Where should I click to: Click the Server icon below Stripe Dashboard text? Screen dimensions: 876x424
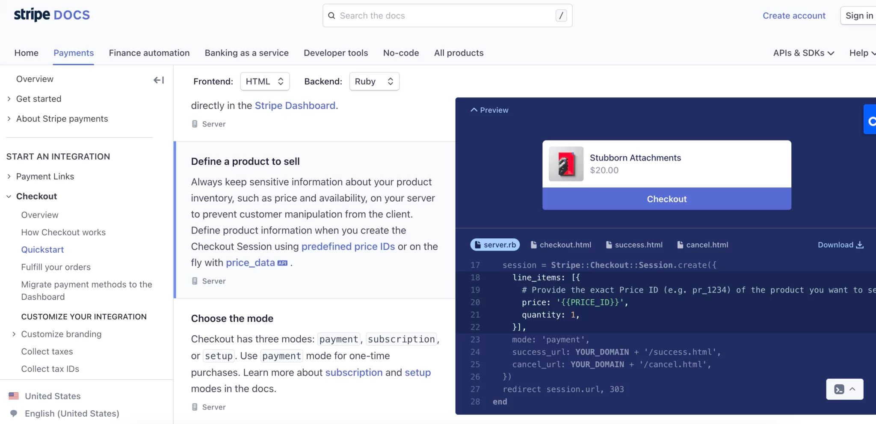tap(195, 124)
